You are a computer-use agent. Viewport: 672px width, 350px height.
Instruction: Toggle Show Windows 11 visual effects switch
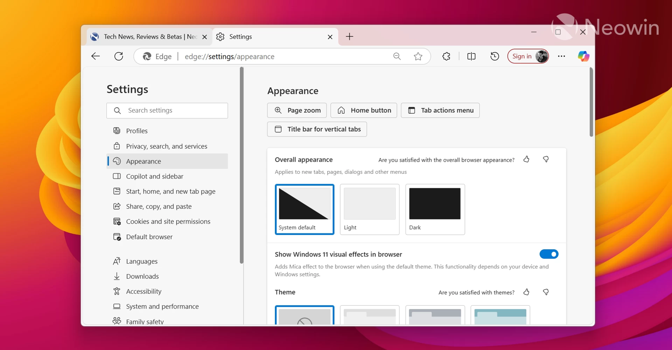click(549, 254)
